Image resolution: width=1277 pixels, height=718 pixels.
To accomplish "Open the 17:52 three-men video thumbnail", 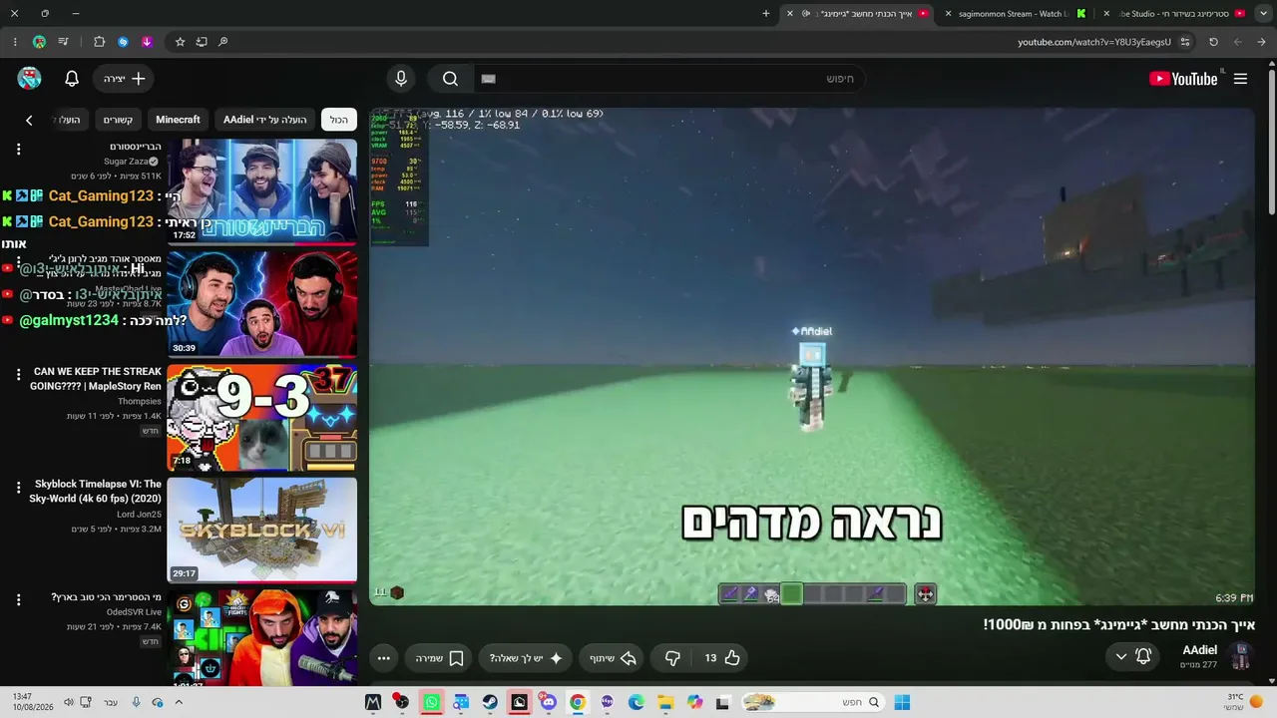I will coord(261,190).
